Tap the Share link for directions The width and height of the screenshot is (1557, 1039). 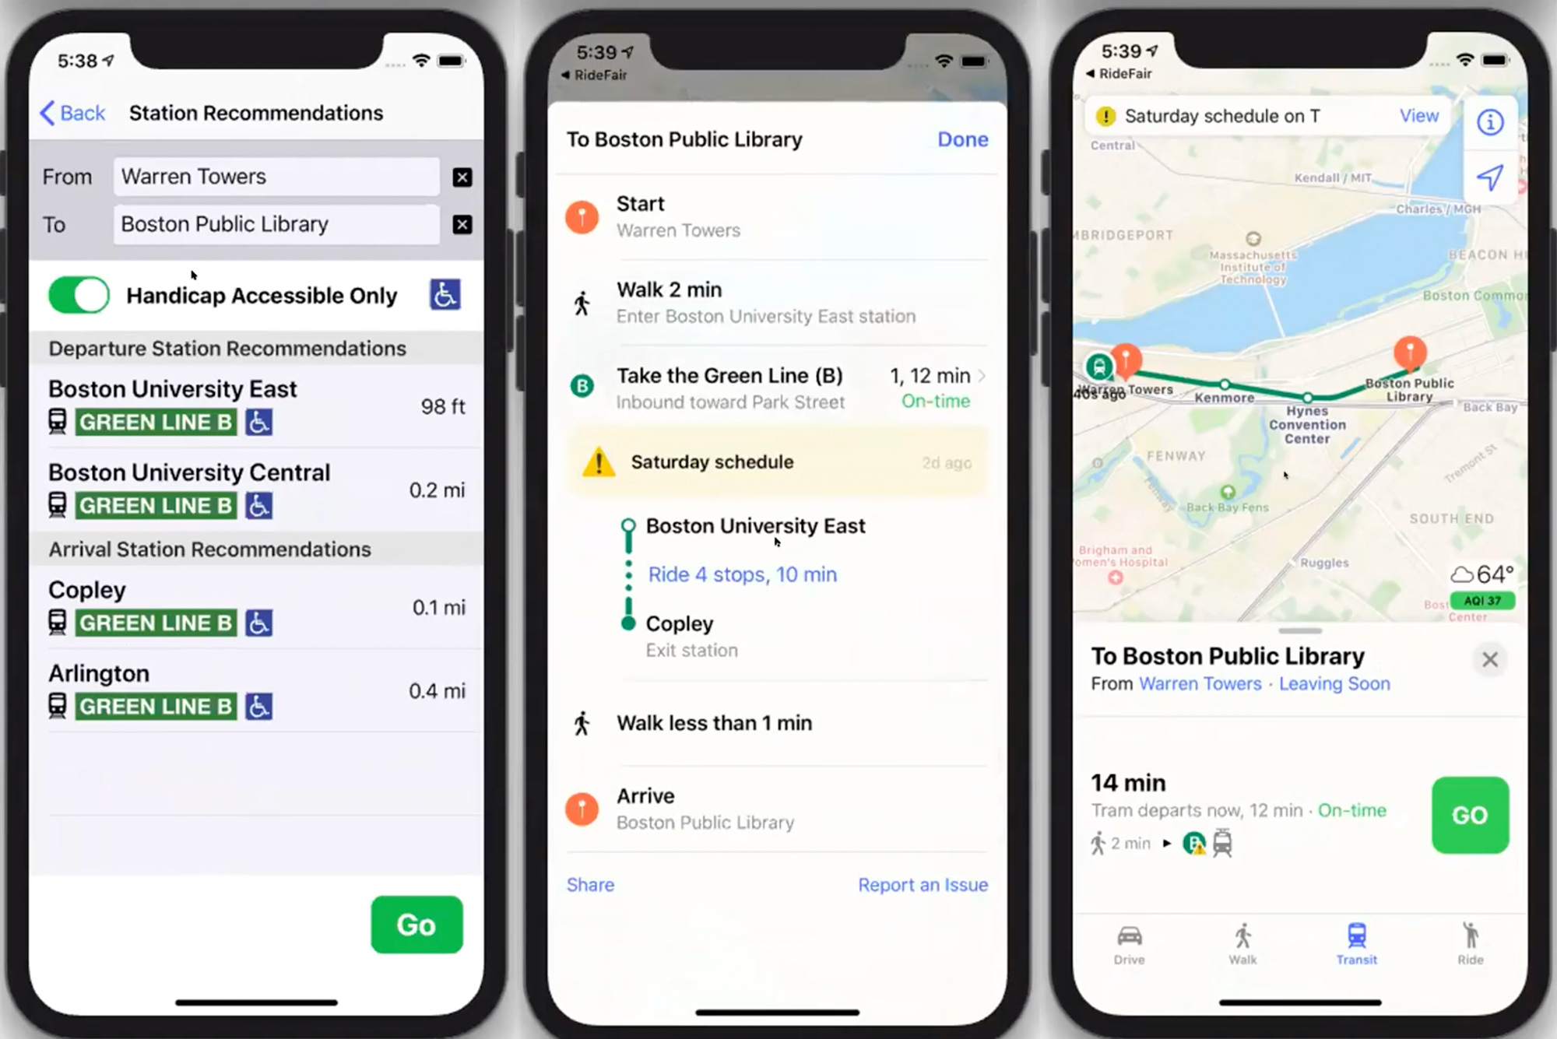[591, 885]
